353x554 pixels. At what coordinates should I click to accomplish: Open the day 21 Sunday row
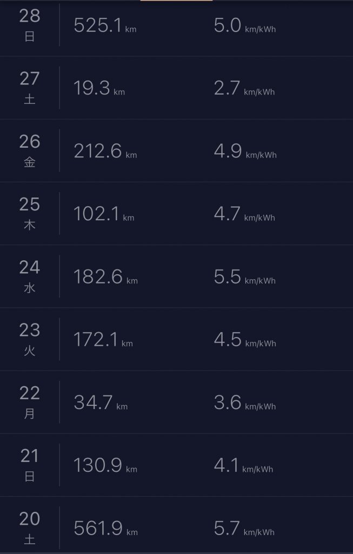[176, 465]
